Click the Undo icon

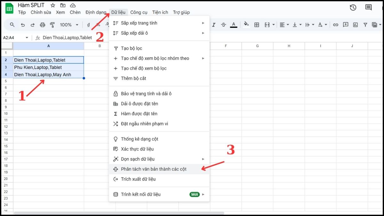[x=22, y=25]
